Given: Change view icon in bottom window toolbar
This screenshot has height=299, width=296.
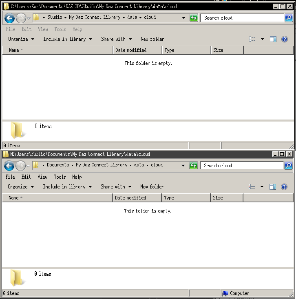Looking at the screenshot, I should pos(252,187).
